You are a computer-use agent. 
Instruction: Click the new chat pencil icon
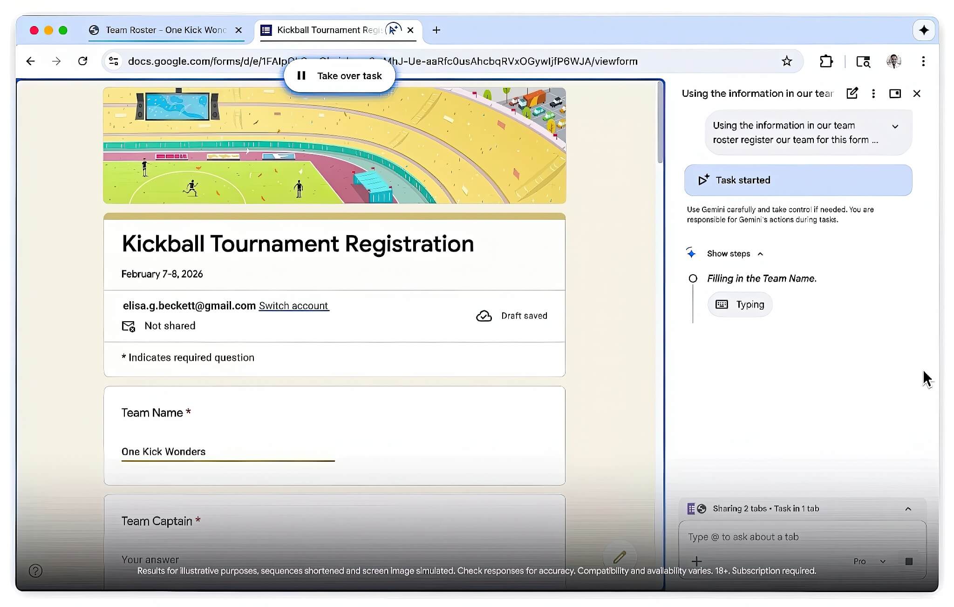click(852, 93)
